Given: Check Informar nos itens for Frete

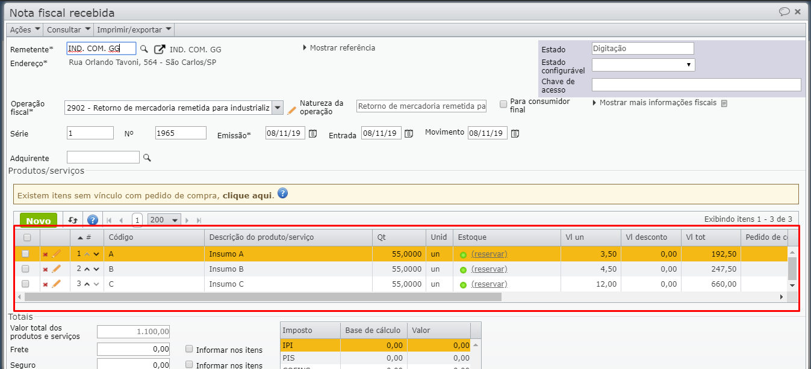Looking at the screenshot, I should [x=190, y=349].
